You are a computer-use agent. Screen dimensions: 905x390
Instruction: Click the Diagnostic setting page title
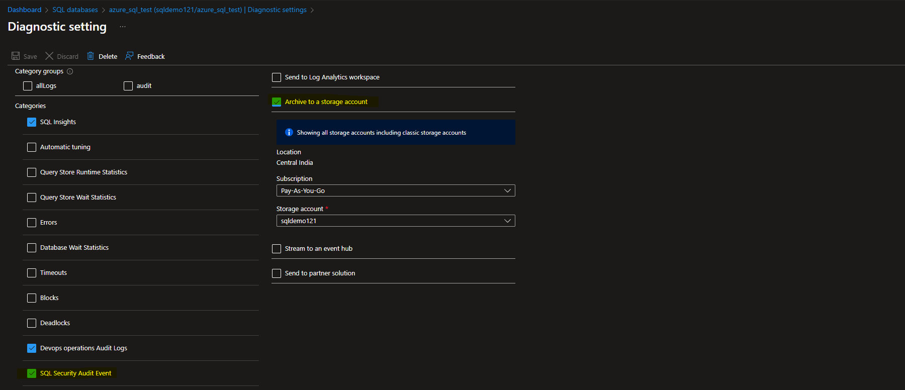[x=57, y=27]
